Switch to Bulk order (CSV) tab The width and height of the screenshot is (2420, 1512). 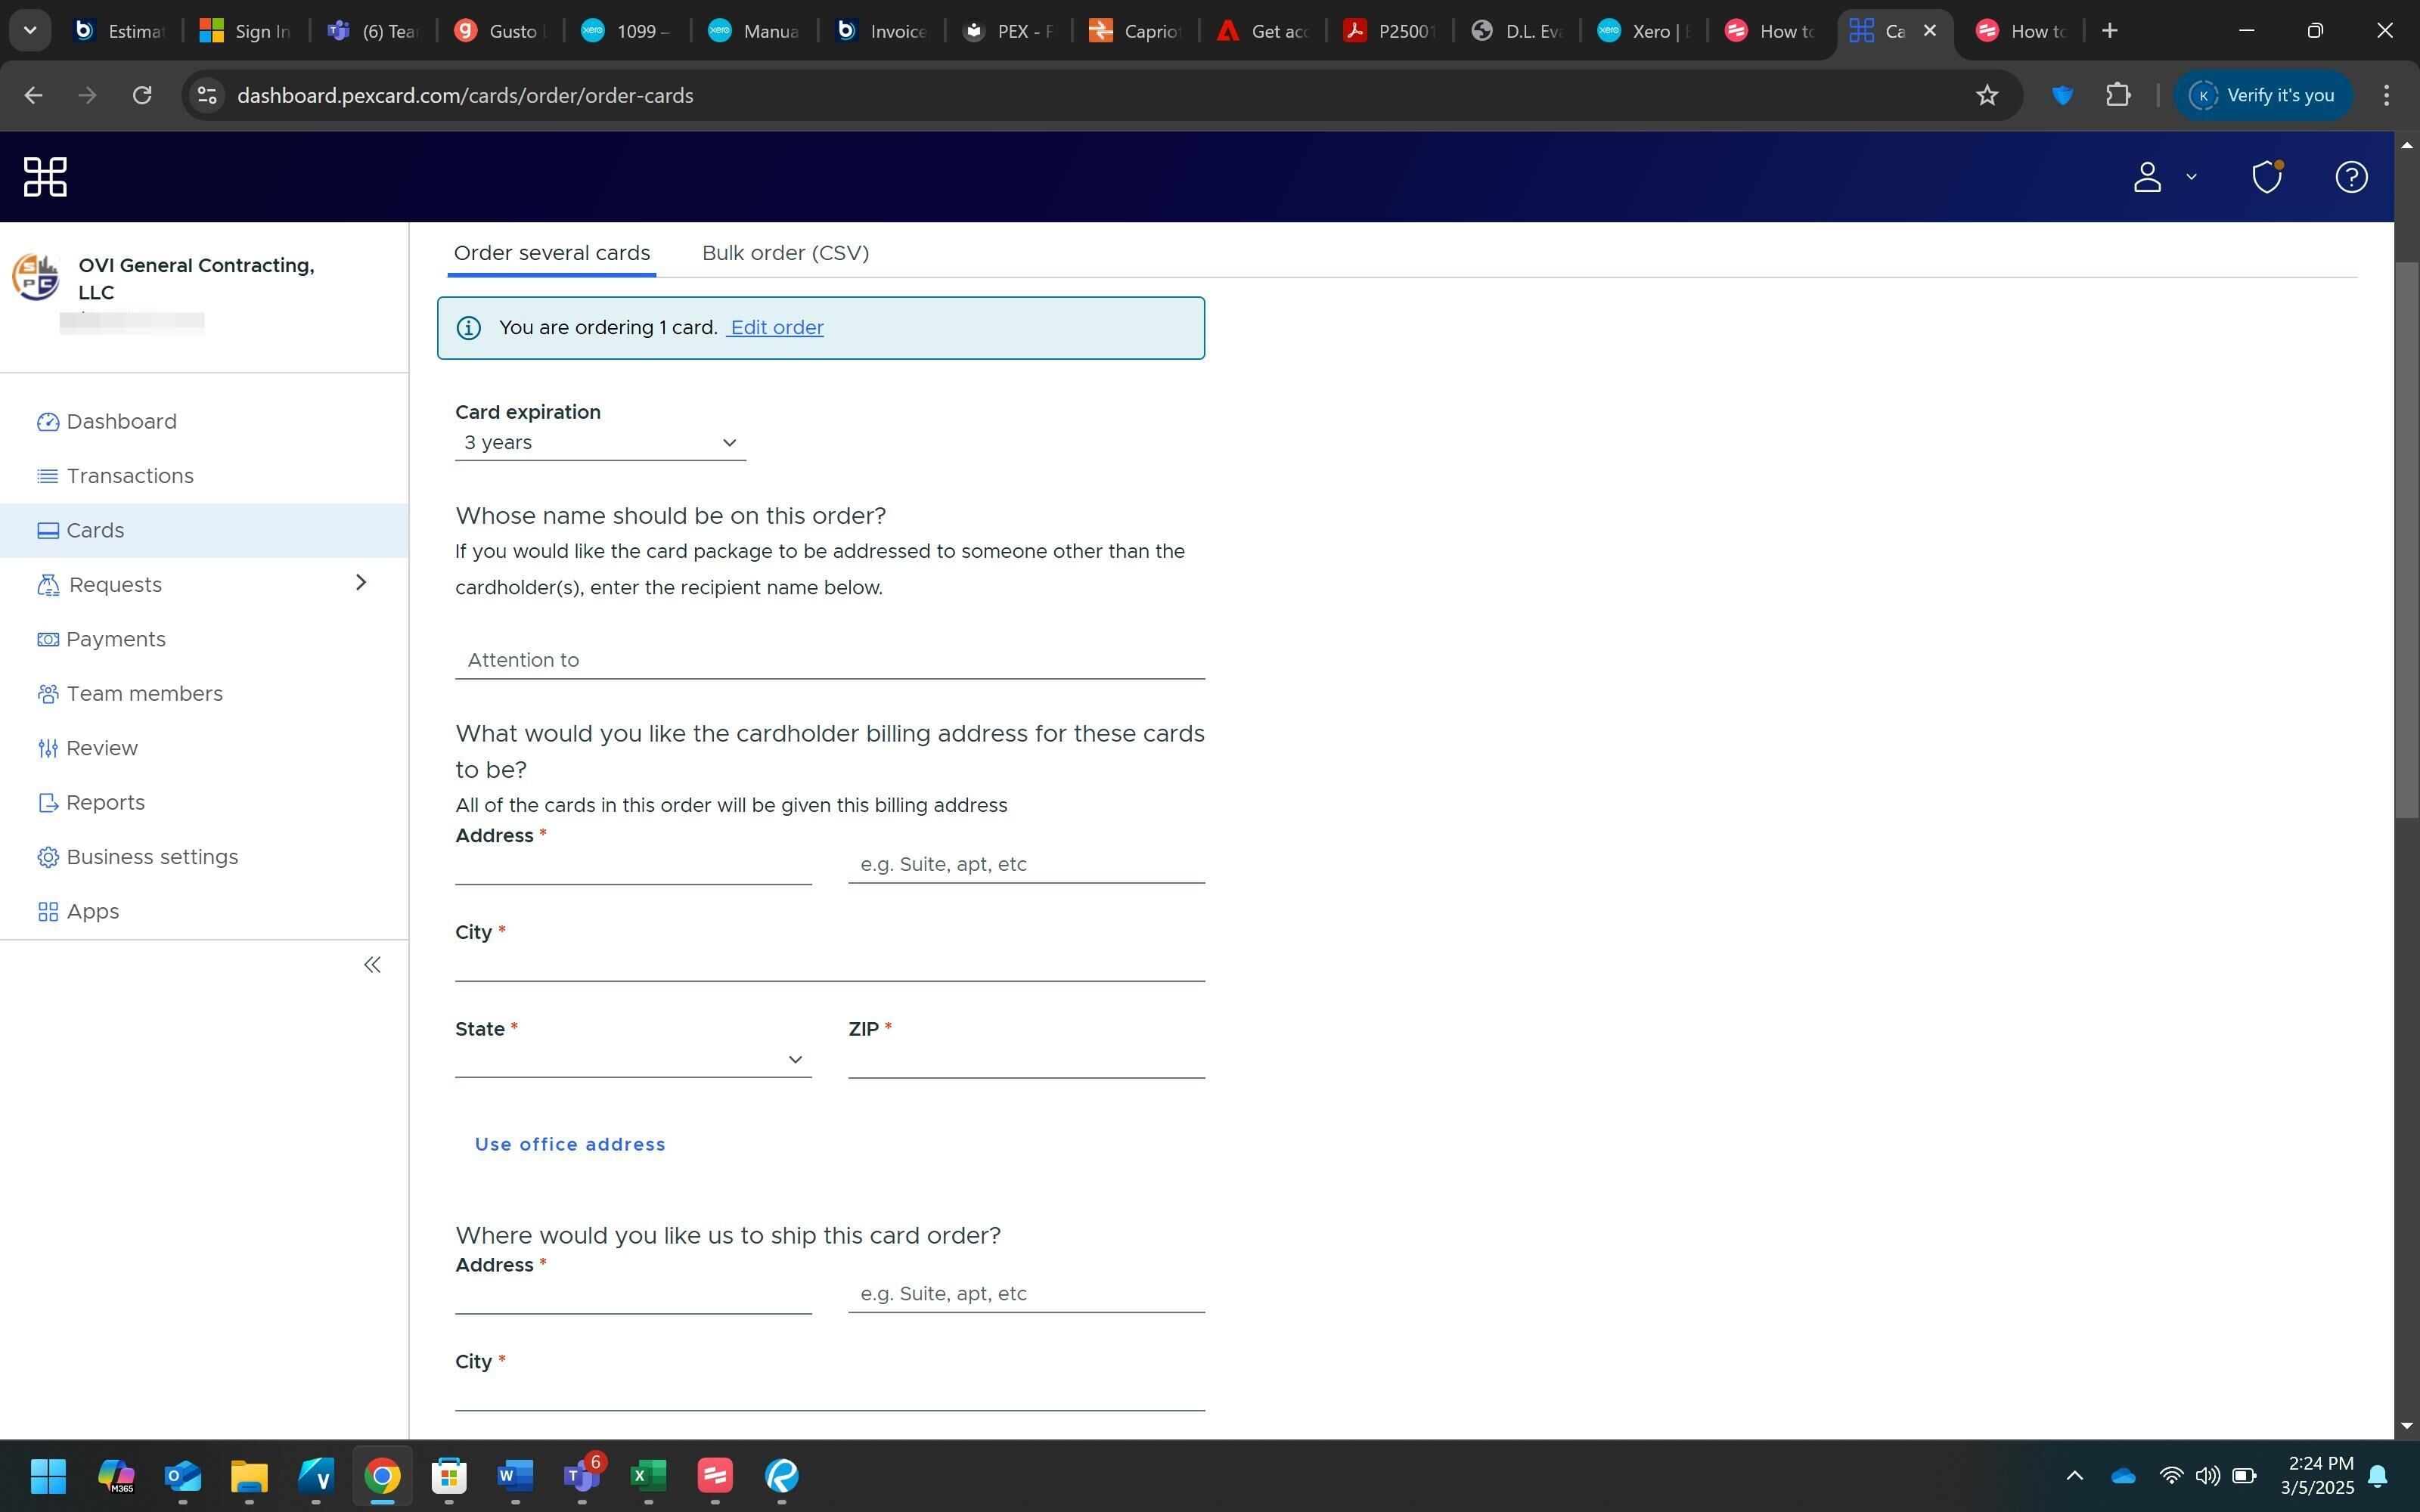coord(785,253)
